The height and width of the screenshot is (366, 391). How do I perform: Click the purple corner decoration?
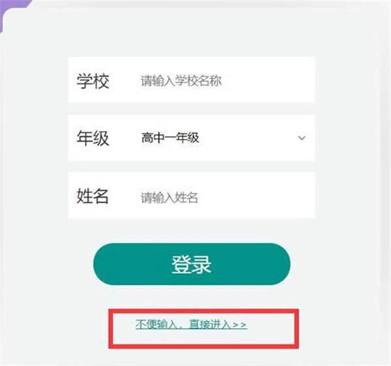tap(5, 9)
